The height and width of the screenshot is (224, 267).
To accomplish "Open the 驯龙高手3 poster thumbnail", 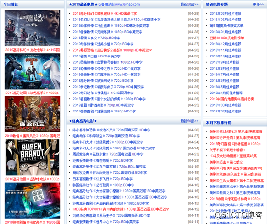I will point(33,71).
